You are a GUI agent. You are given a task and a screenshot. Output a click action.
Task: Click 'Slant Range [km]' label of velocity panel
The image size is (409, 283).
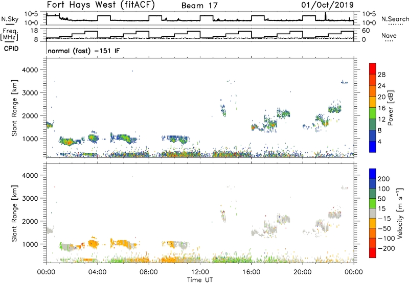pyautogui.click(x=14, y=214)
